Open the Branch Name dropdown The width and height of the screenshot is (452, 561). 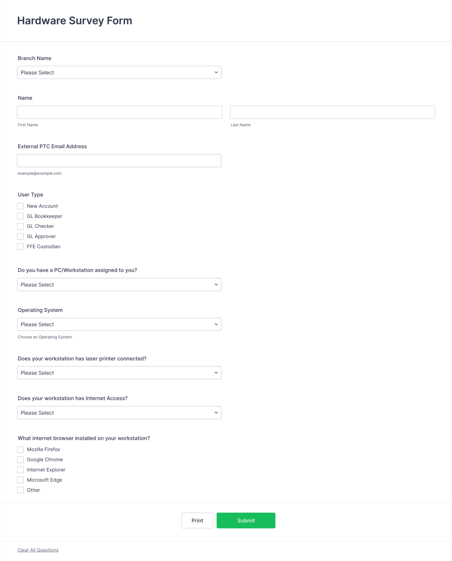click(119, 72)
